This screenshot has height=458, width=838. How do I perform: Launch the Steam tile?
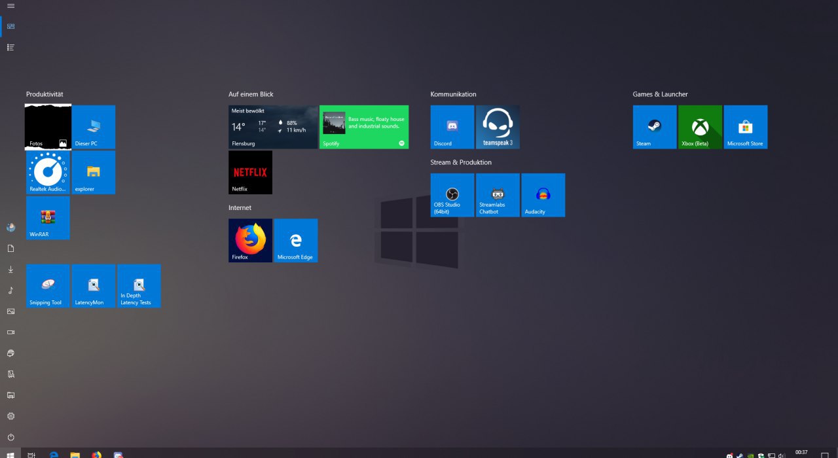click(x=655, y=127)
